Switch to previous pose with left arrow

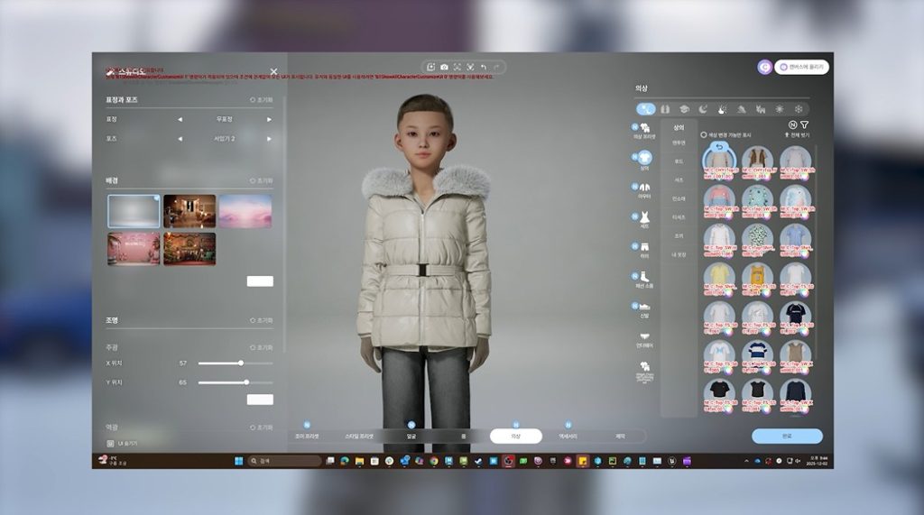180,139
